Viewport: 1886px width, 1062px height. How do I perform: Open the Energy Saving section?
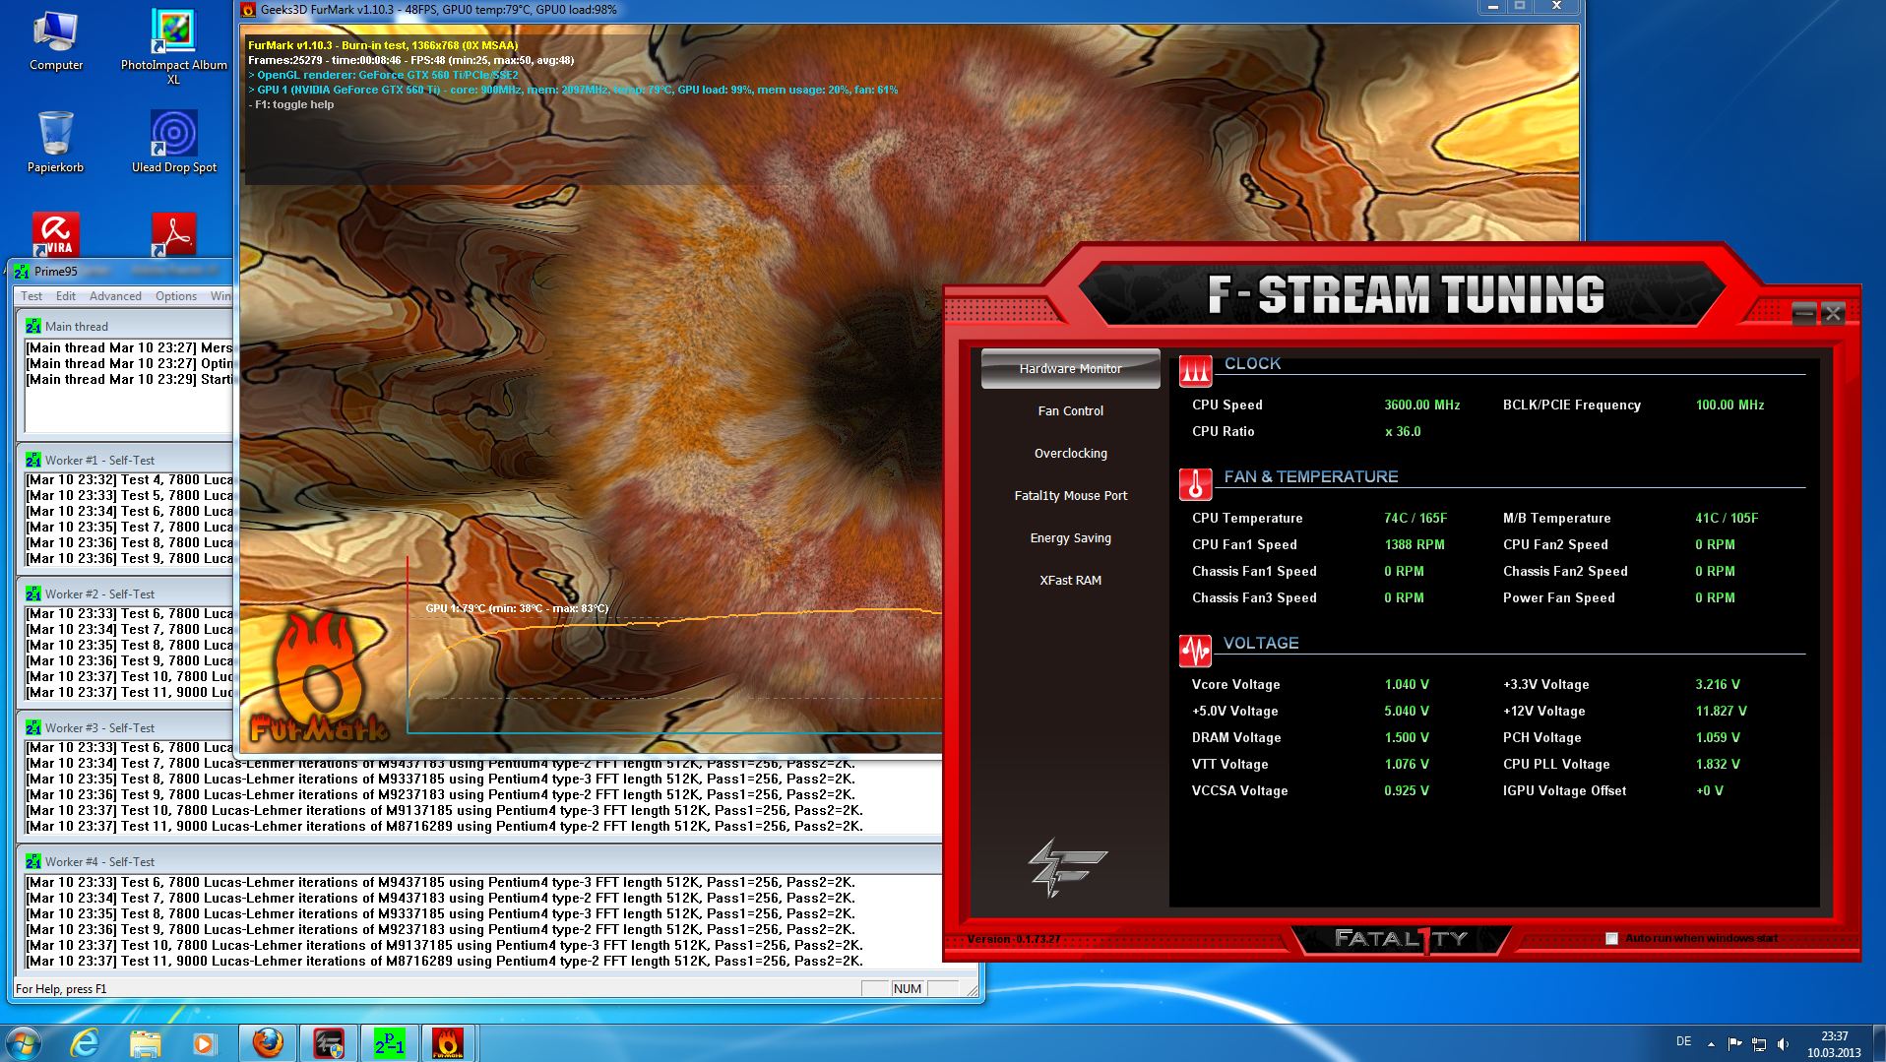[x=1070, y=538]
